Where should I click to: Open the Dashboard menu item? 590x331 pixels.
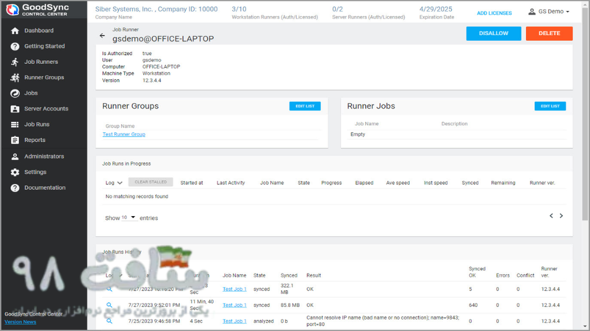pyautogui.click(x=39, y=31)
